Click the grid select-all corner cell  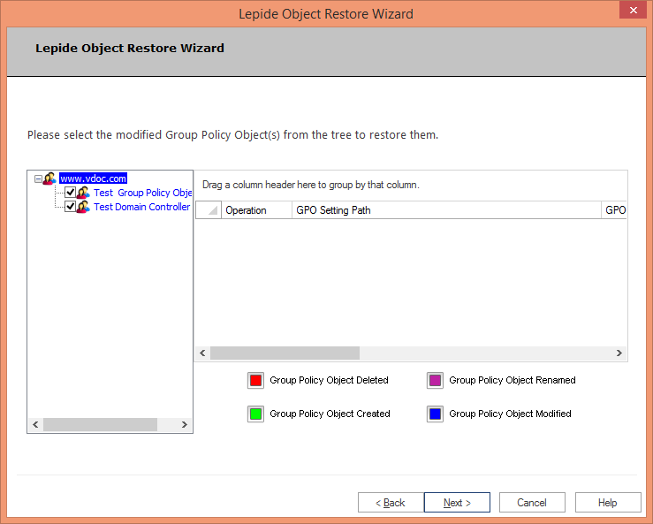pos(209,210)
